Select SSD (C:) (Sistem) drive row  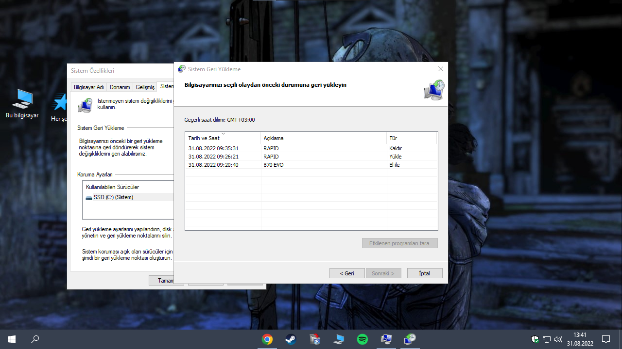click(128, 197)
